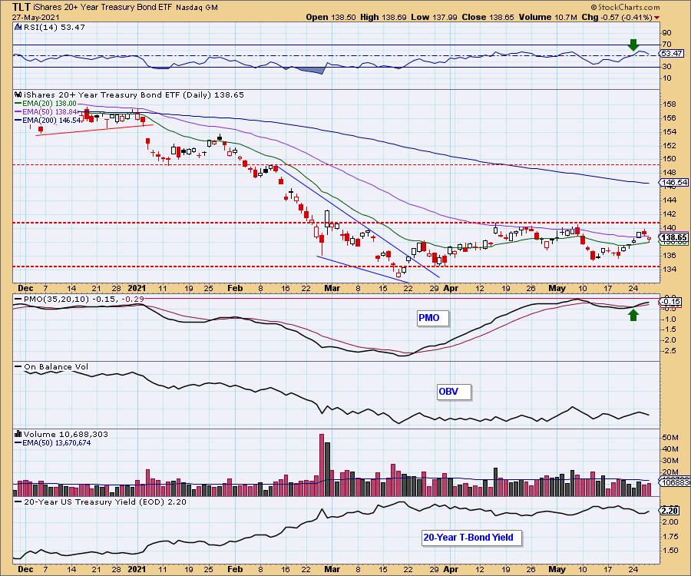Click the 50M volume axis label
The width and height of the screenshot is (691, 576).
[670, 438]
